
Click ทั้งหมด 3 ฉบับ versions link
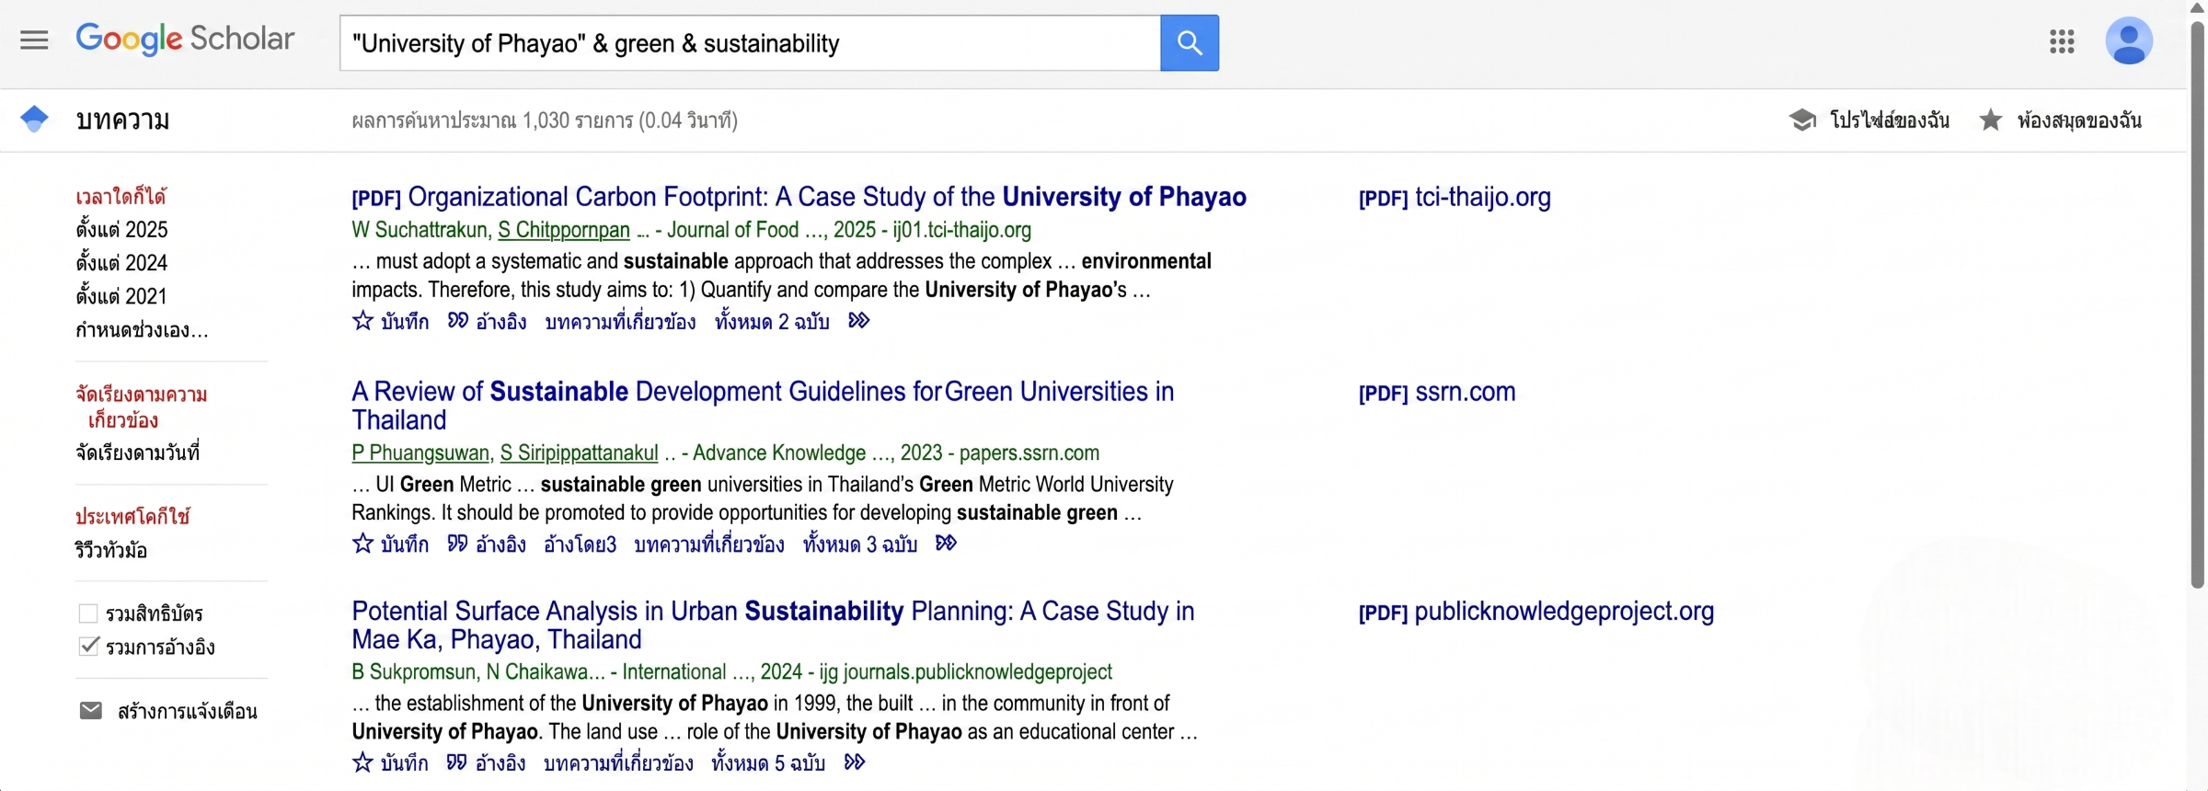click(860, 544)
